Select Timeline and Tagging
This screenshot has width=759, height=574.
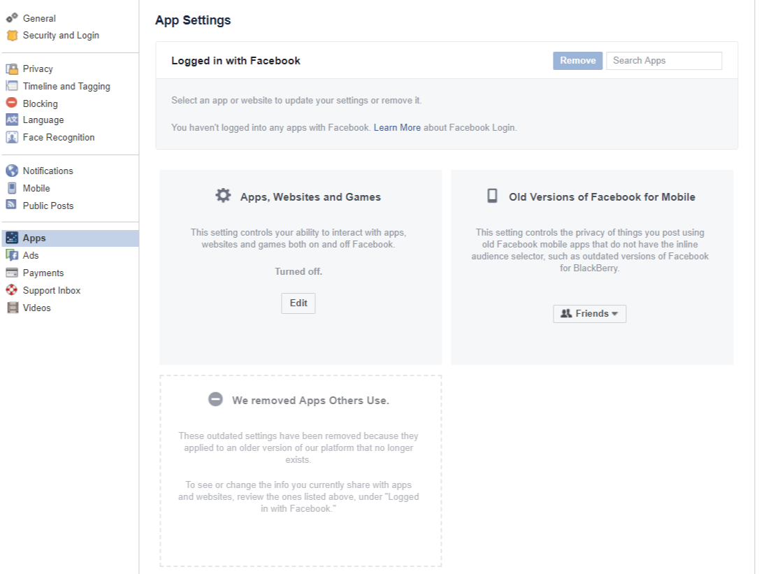(x=66, y=86)
